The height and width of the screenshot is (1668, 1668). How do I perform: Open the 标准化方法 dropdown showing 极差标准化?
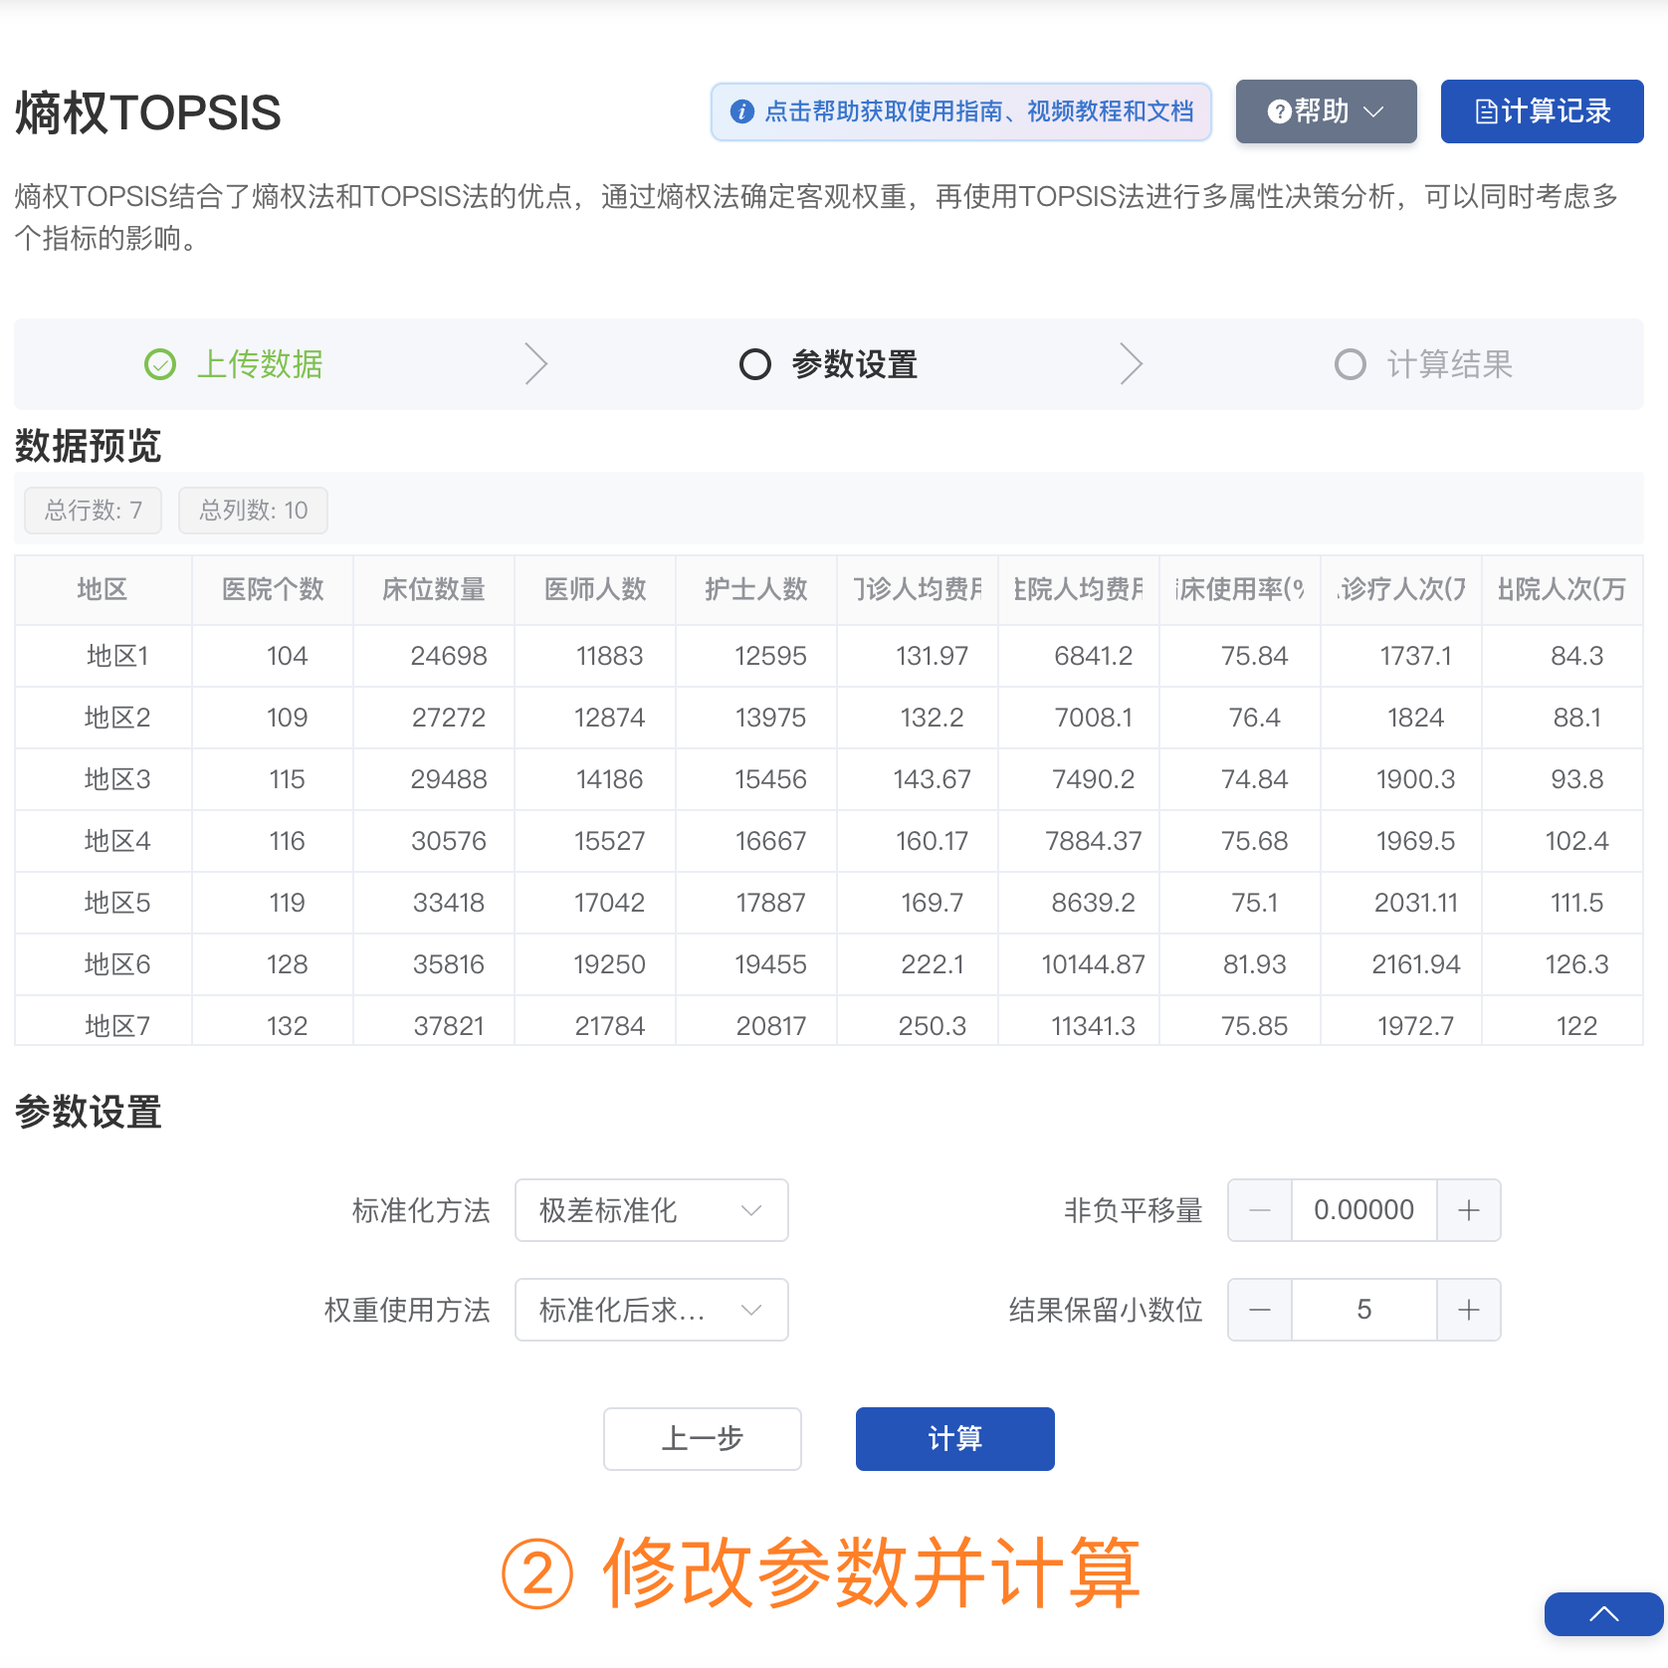tap(651, 1210)
